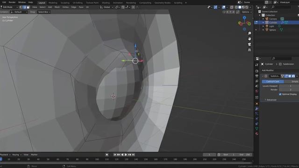Click the zoom viewport magnifier icon
The image size is (299, 168).
click(x=249, y=33)
